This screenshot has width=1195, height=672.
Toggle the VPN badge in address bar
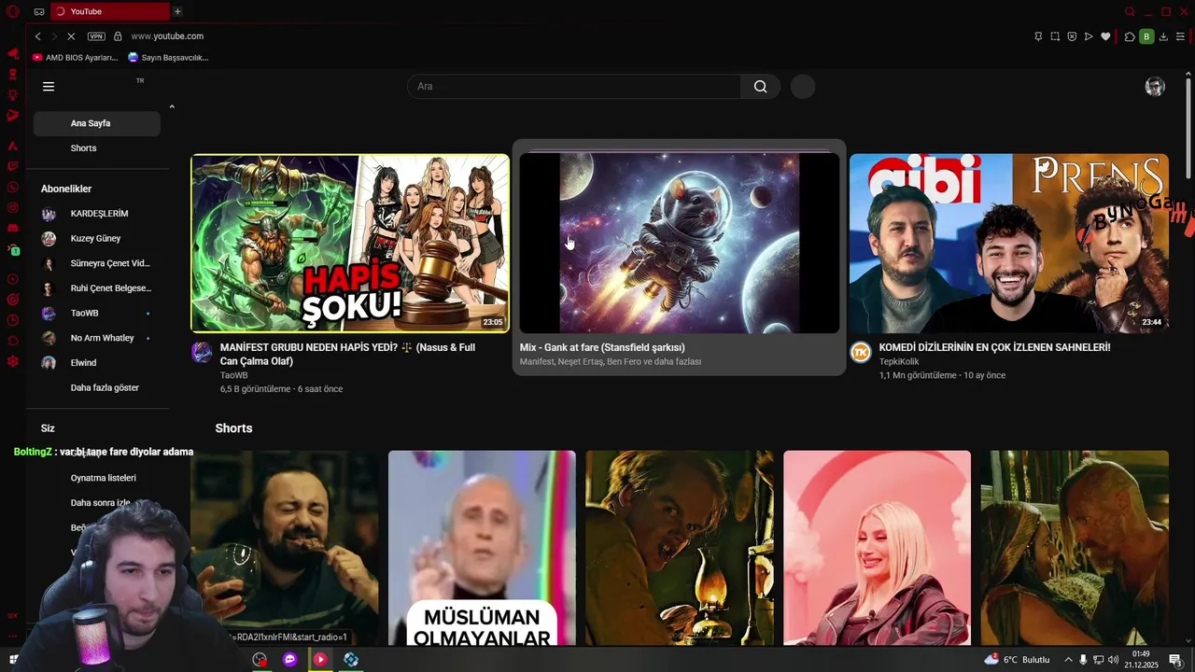tap(96, 36)
